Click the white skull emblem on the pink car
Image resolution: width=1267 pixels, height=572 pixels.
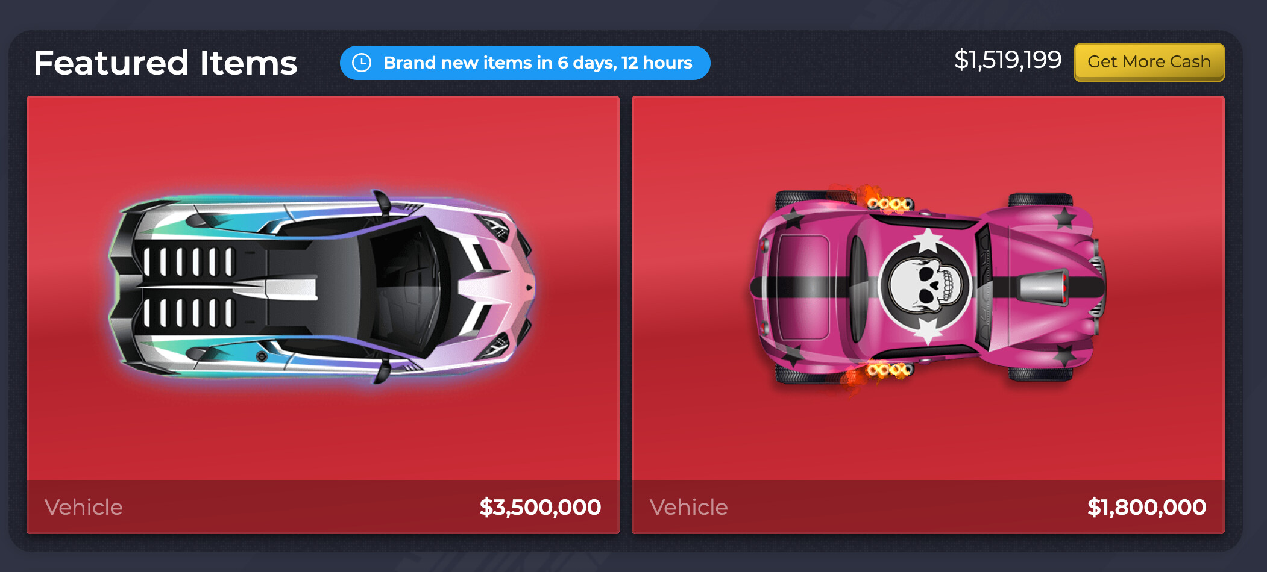[925, 285]
